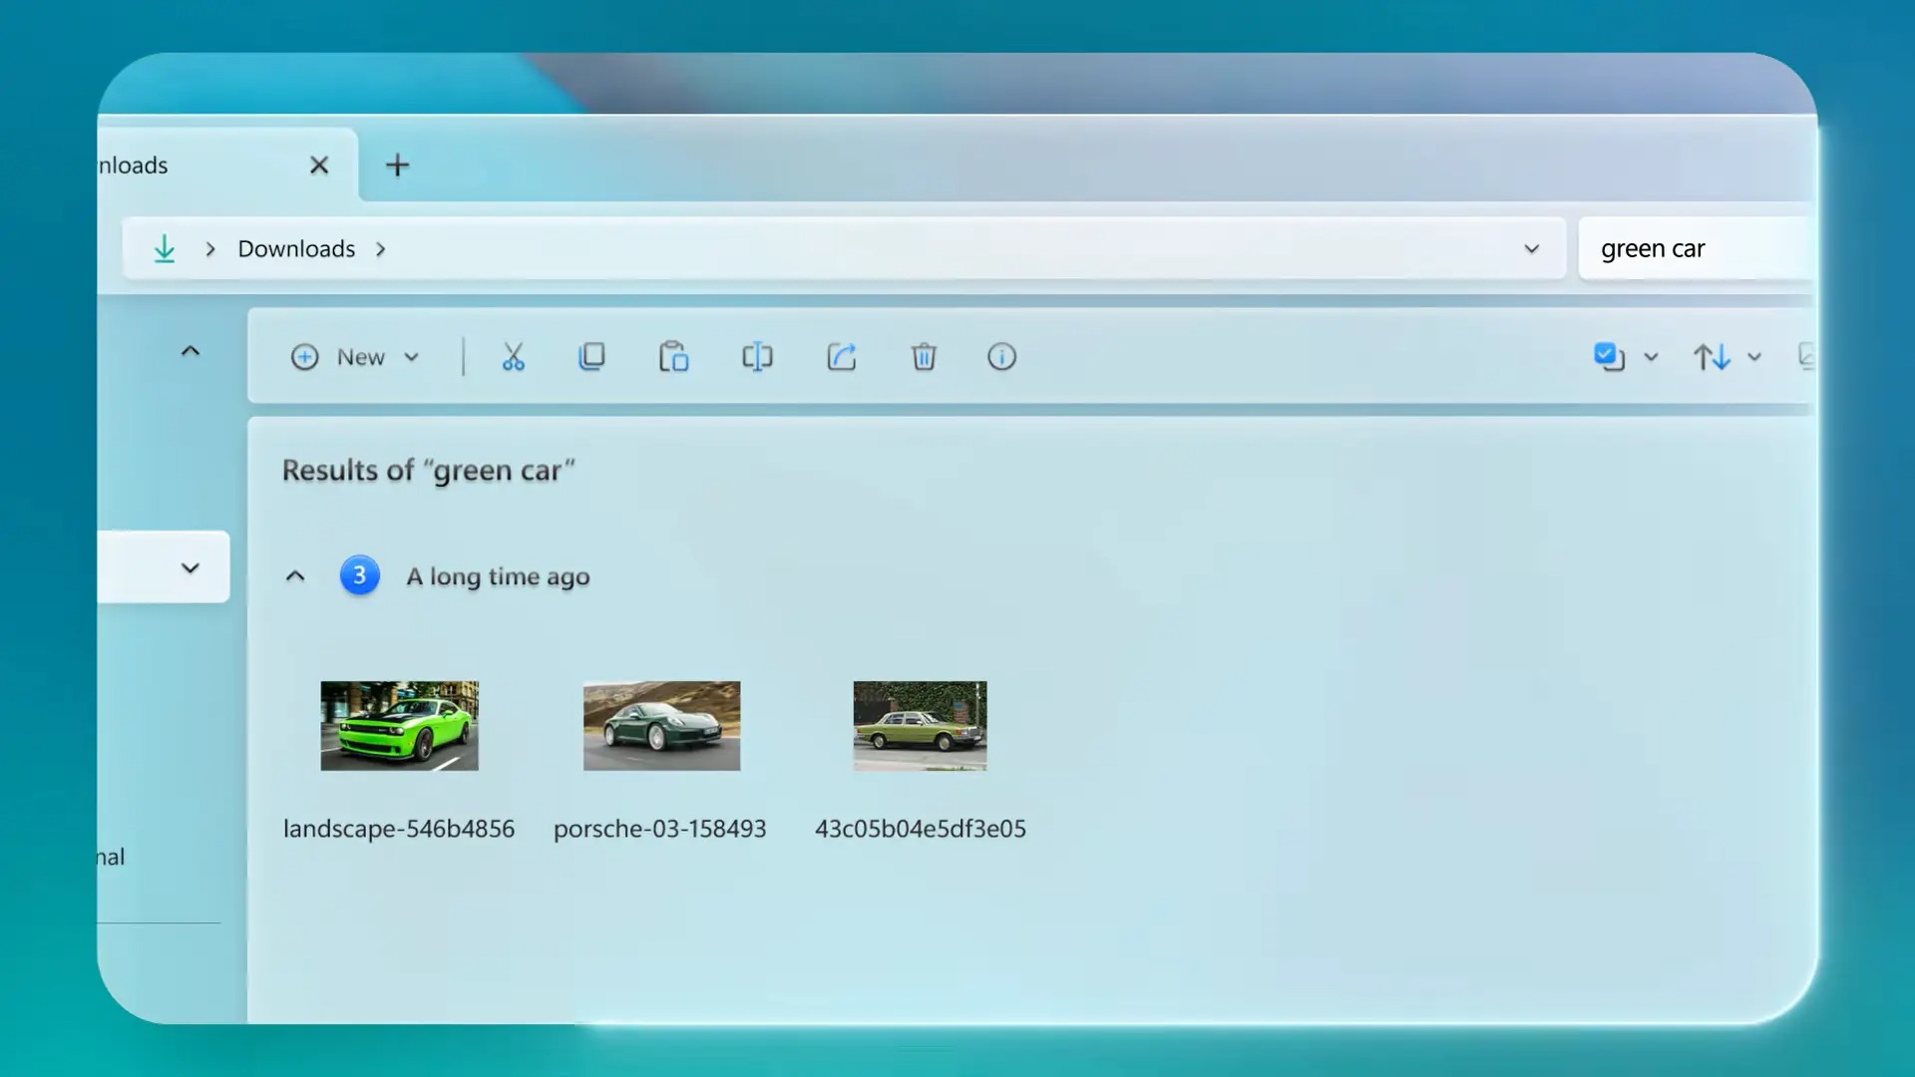
Task: Delete the selection using the trash icon
Action: [x=924, y=356]
